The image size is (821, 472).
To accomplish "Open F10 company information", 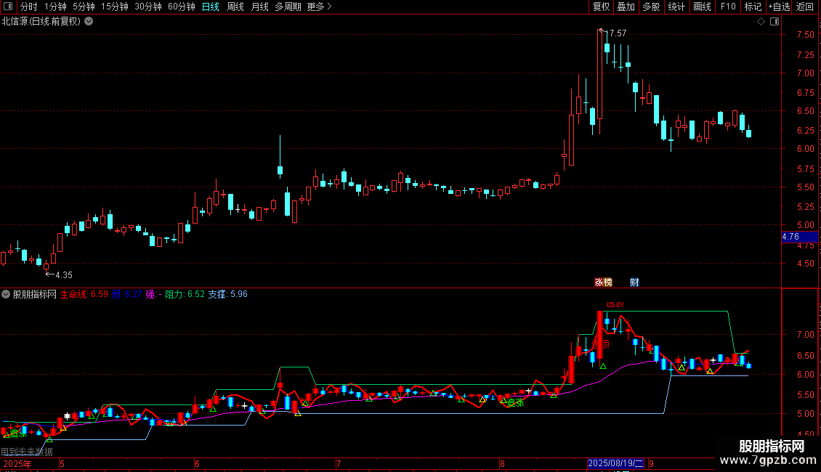I will click(728, 7).
